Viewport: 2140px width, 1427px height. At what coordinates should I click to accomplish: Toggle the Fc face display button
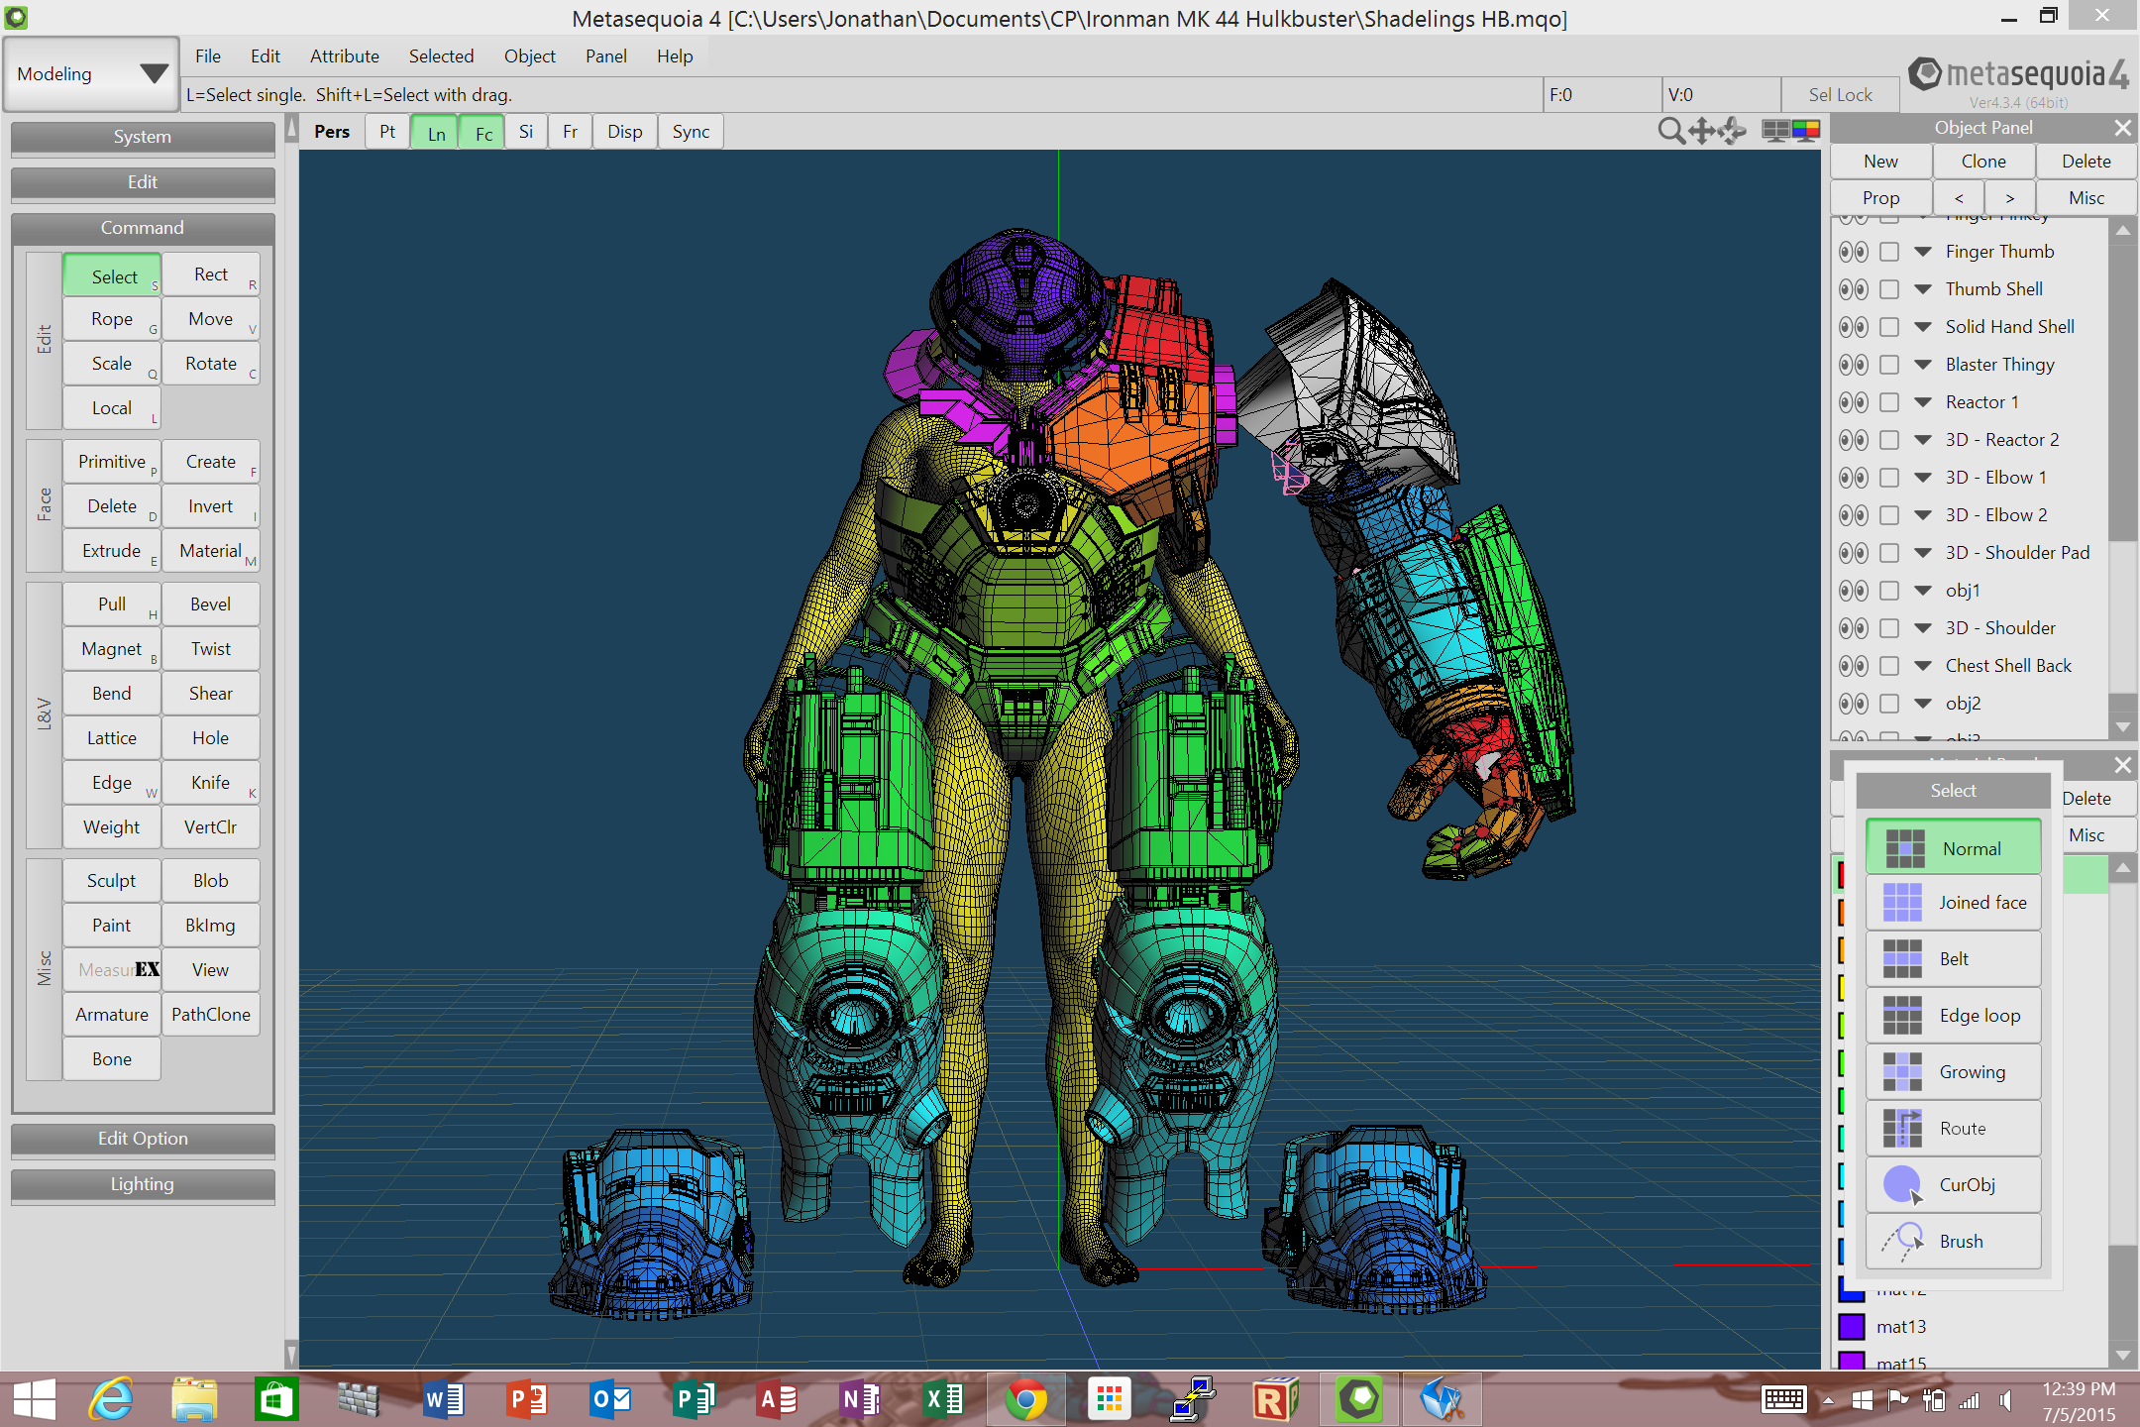point(483,133)
